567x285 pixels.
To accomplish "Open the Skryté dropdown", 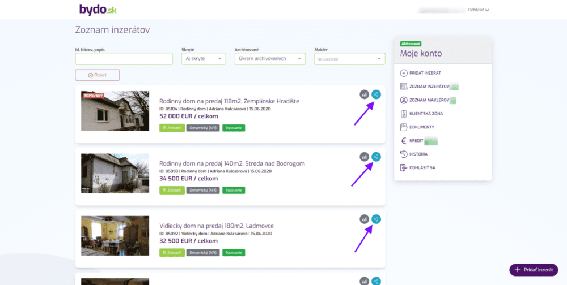I will (204, 59).
